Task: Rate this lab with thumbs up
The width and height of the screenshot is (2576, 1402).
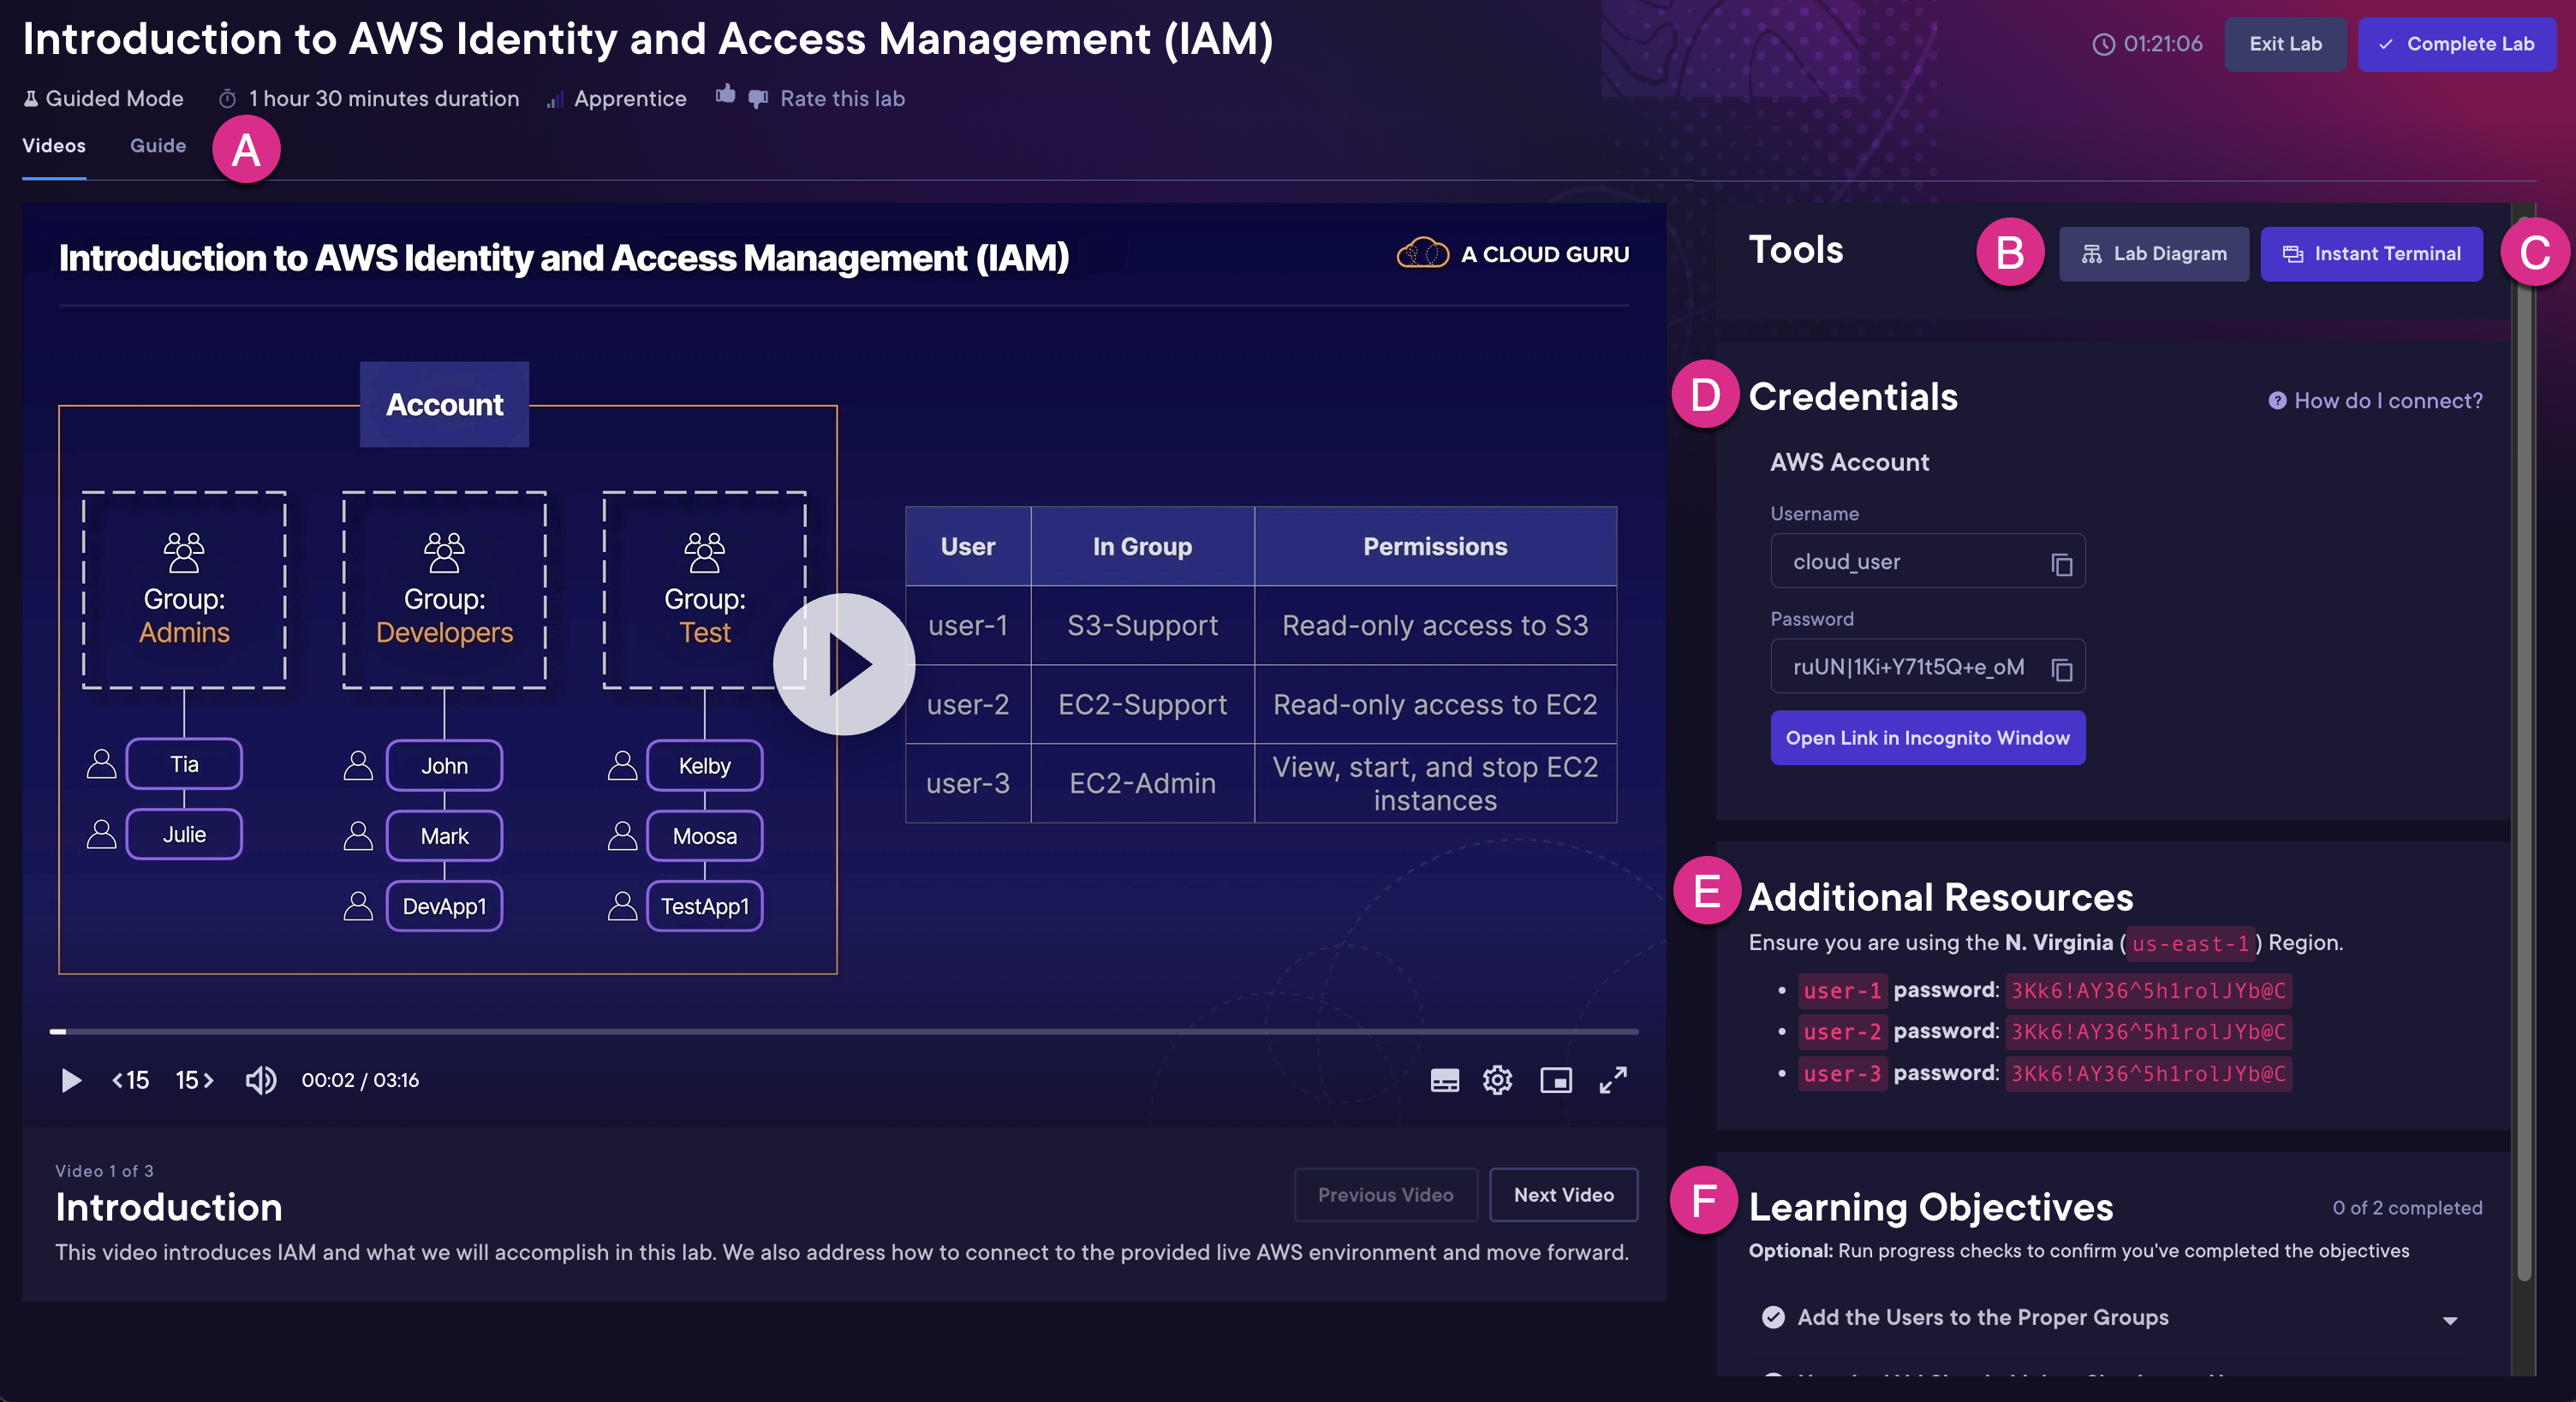Action: [x=726, y=97]
